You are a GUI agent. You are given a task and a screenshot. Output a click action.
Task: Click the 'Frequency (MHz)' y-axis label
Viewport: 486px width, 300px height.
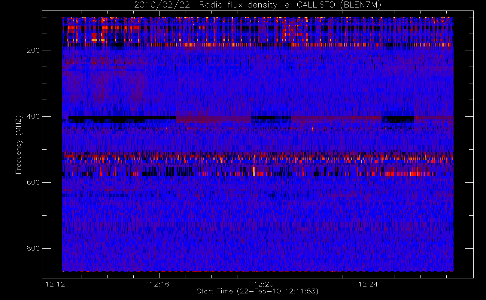tap(19, 145)
